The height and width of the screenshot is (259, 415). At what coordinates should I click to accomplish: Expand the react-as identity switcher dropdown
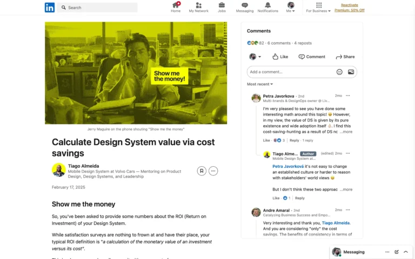[255, 57]
